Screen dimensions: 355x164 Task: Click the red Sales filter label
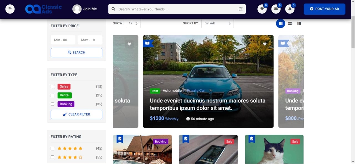click(64, 87)
